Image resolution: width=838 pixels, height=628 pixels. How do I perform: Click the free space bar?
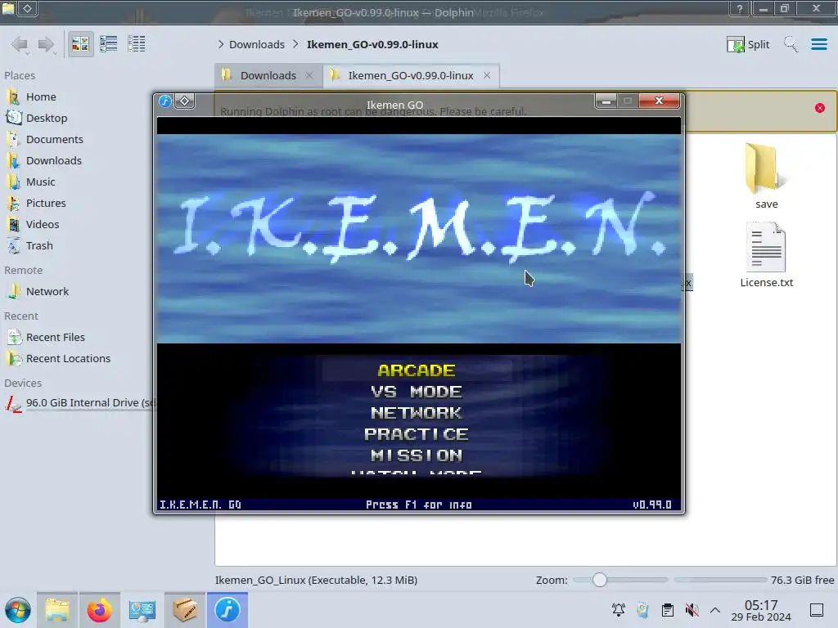pyautogui.click(x=720, y=580)
